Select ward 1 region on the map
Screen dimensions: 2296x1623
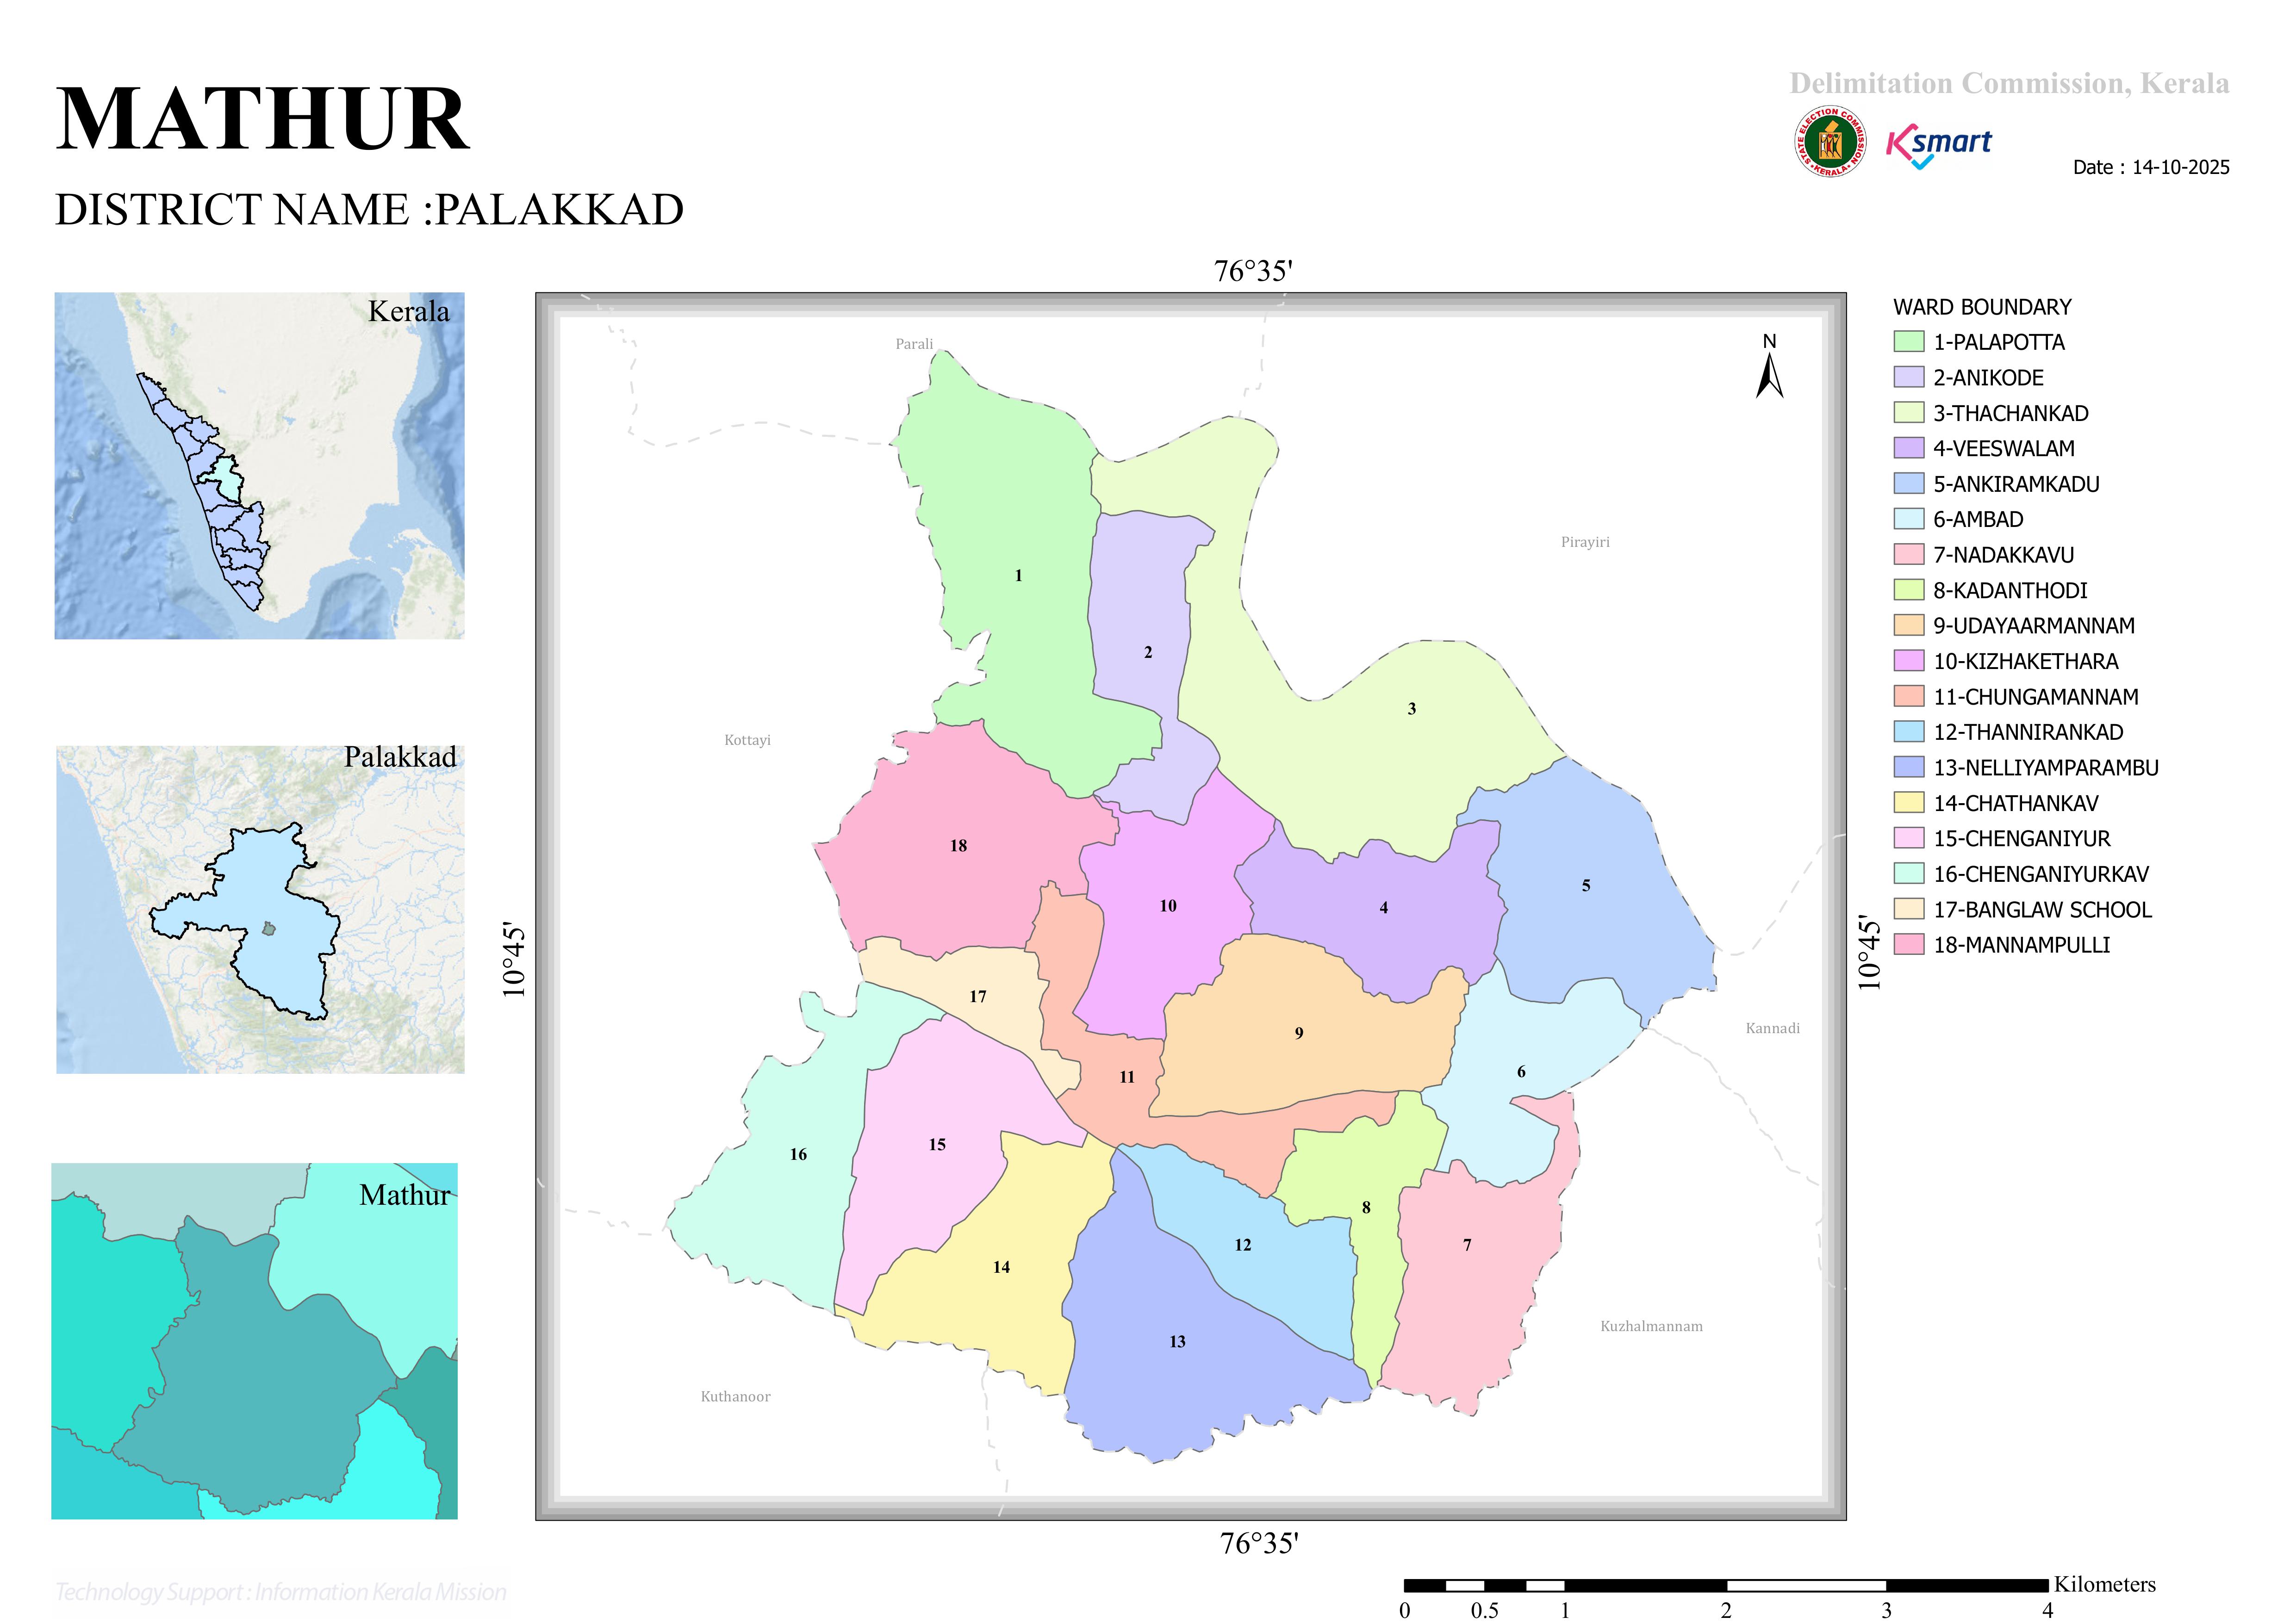[1018, 576]
